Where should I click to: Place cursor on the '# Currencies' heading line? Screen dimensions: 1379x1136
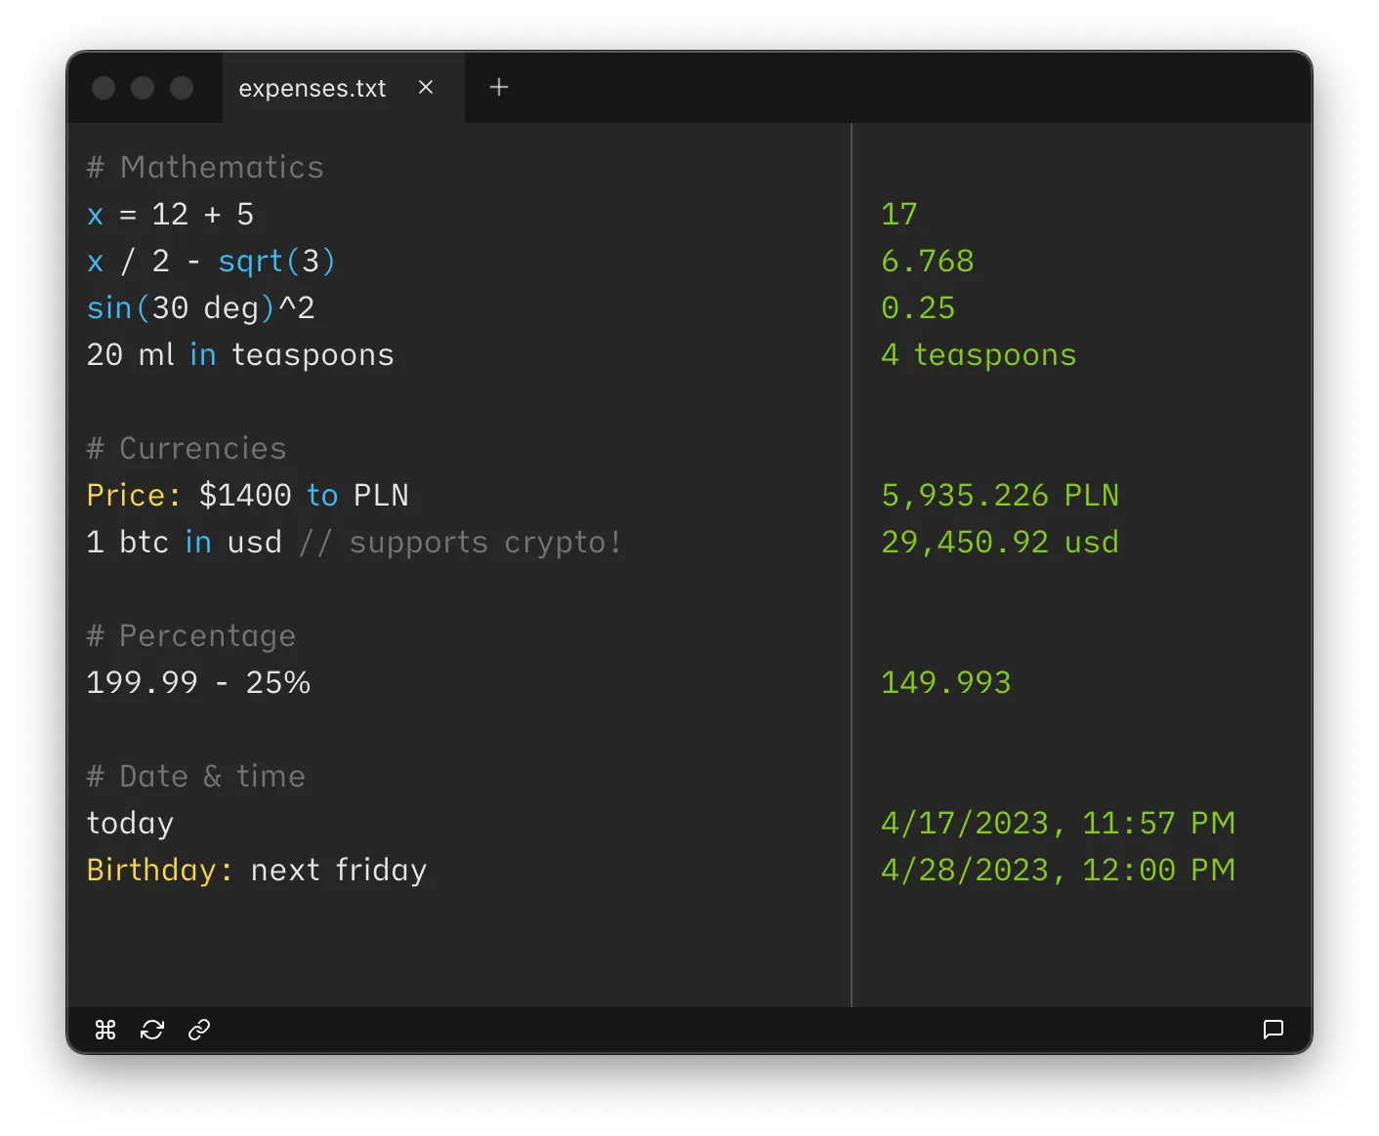click(x=187, y=449)
